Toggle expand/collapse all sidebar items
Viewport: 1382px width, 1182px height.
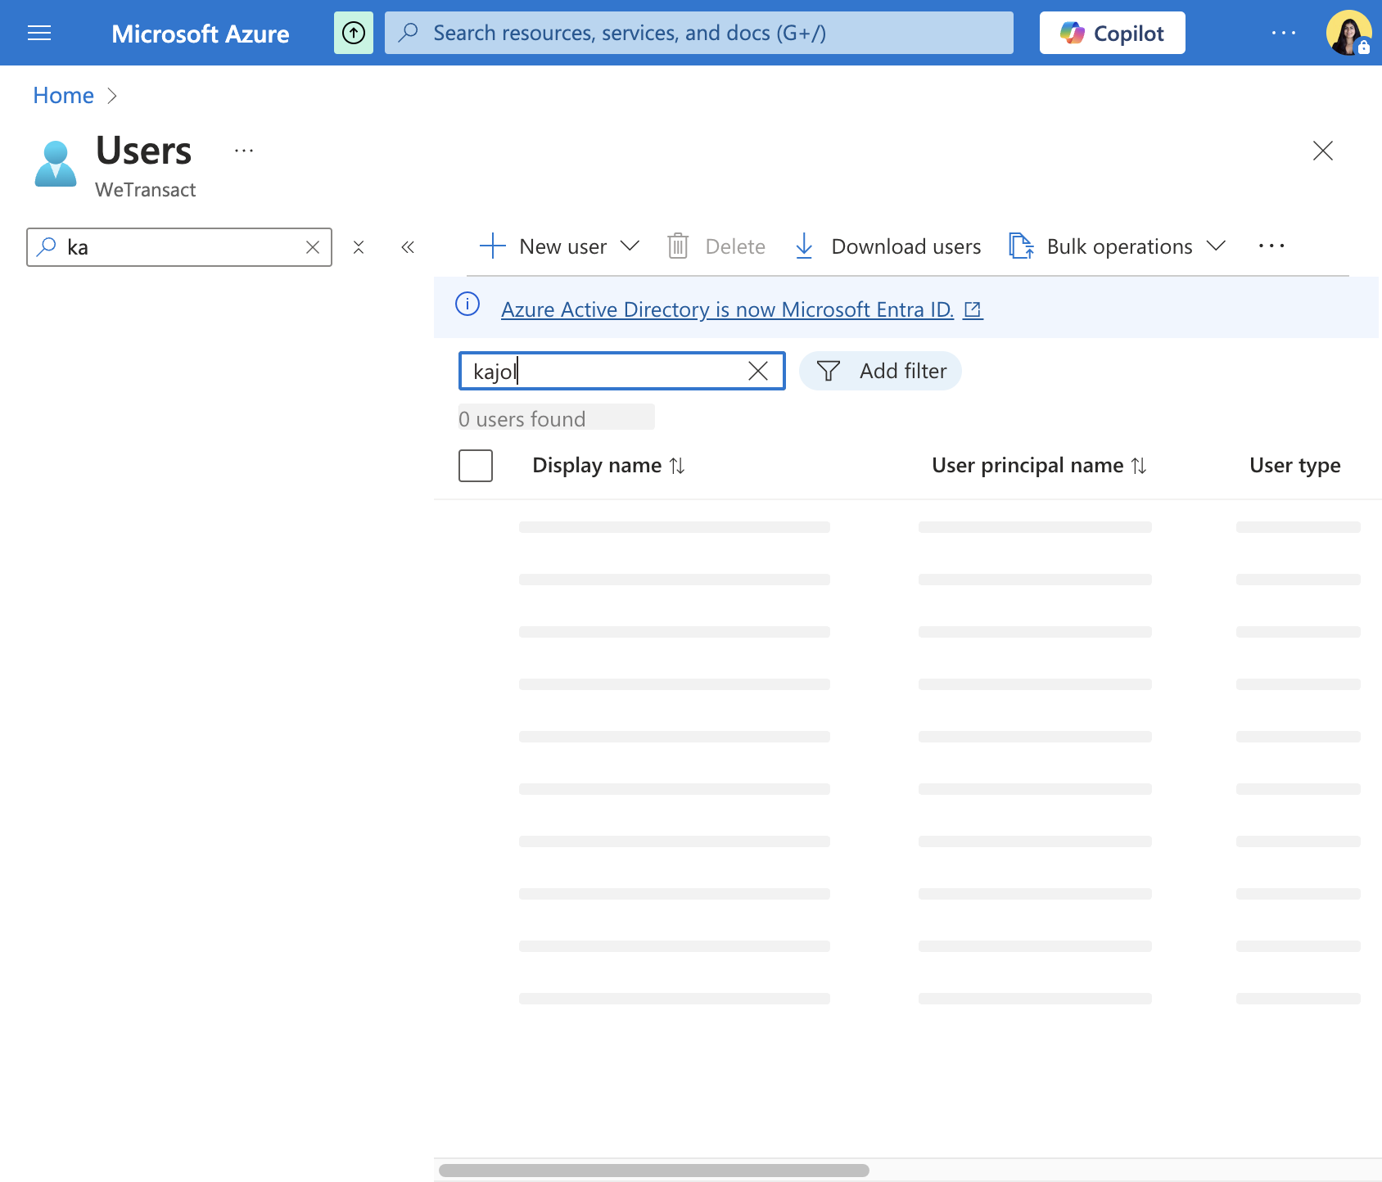tap(359, 247)
